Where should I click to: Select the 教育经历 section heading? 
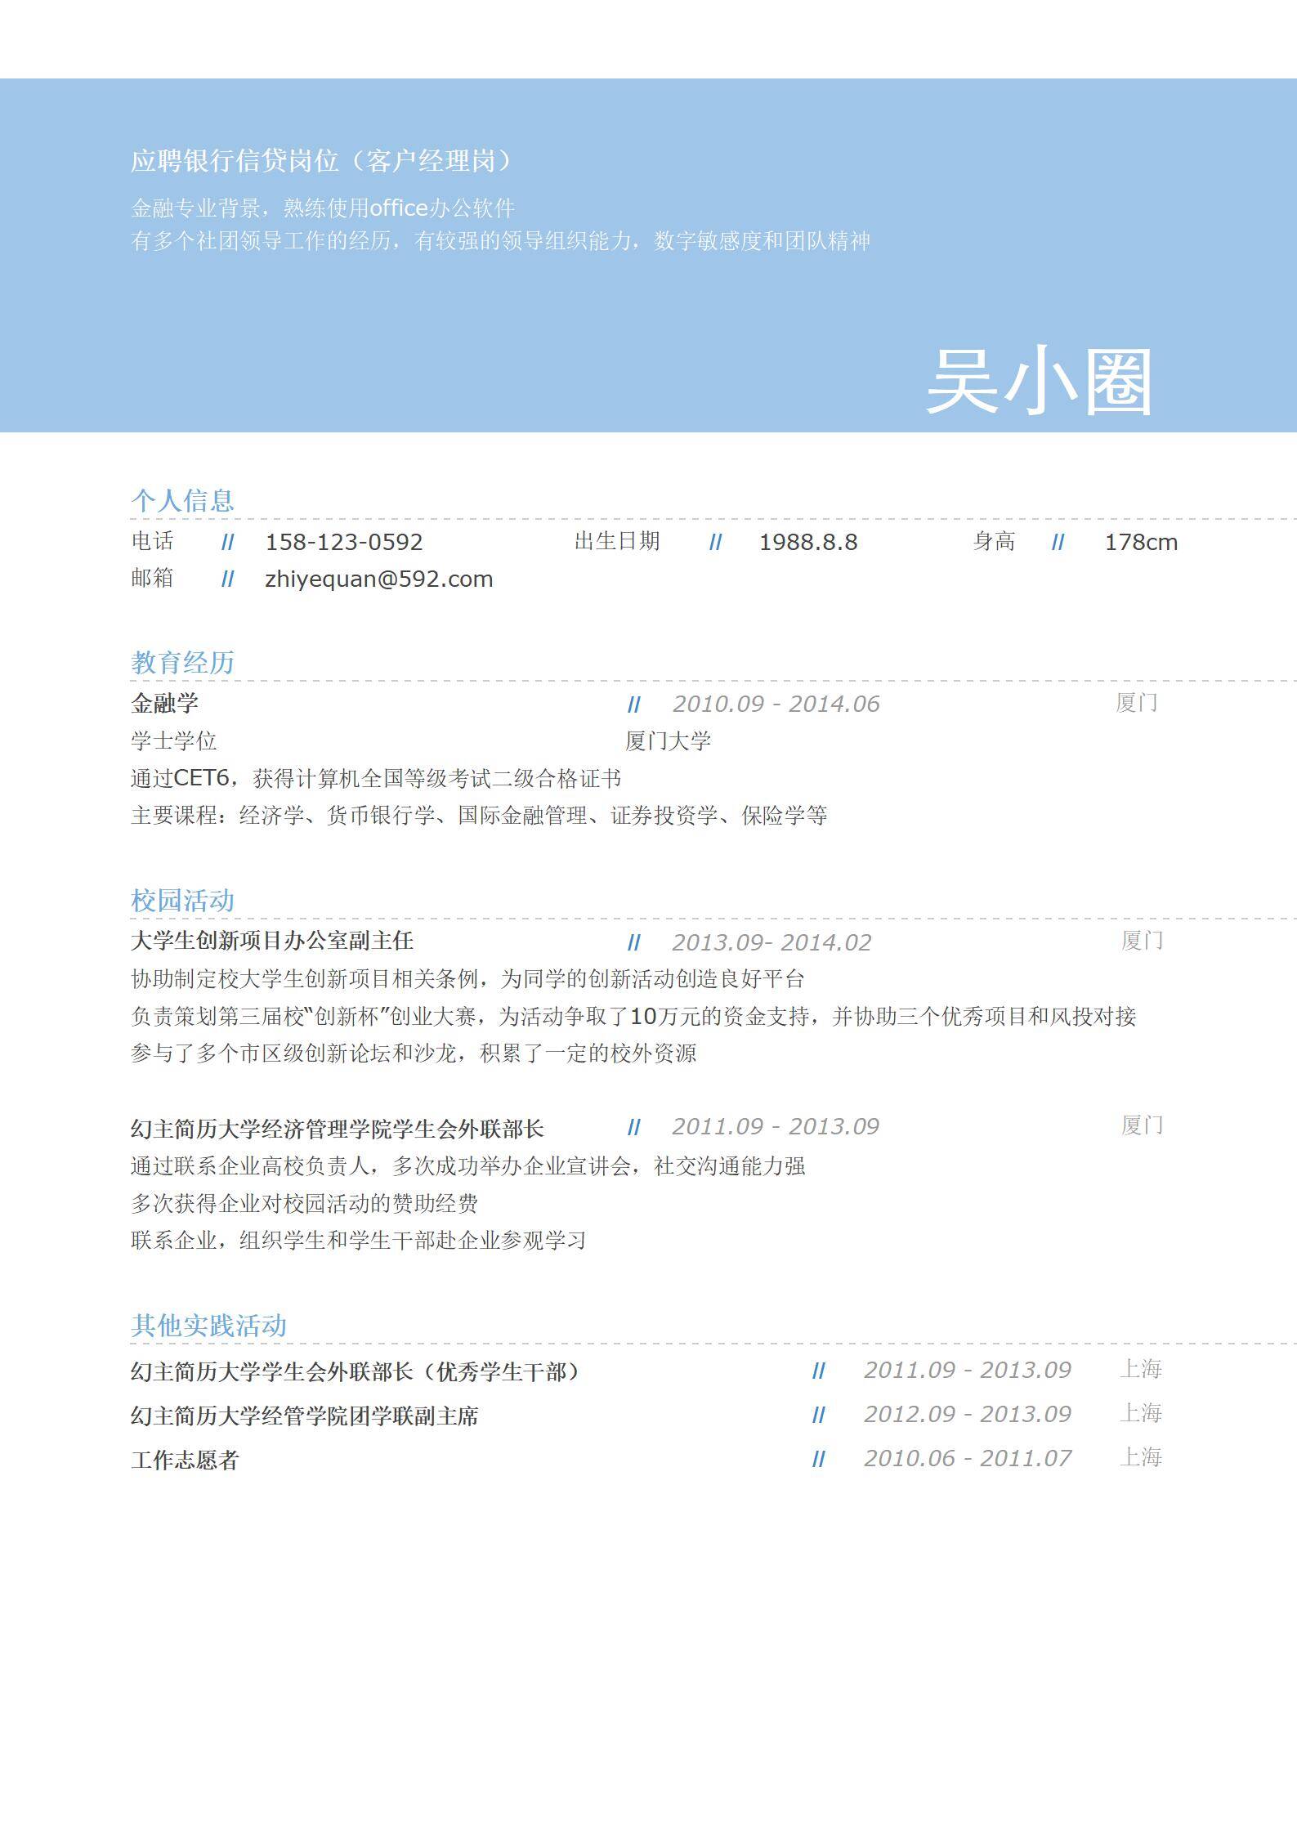pyautogui.click(x=182, y=662)
